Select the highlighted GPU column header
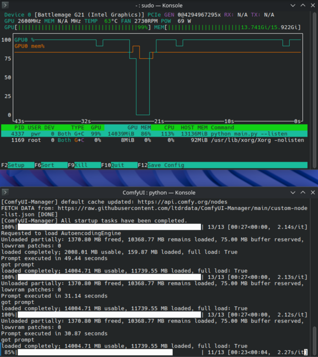Viewport: 318px width, 357px height. point(96,128)
